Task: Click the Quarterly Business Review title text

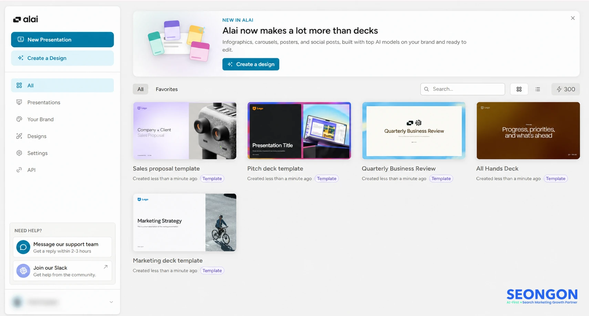Action: coord(399,168)
